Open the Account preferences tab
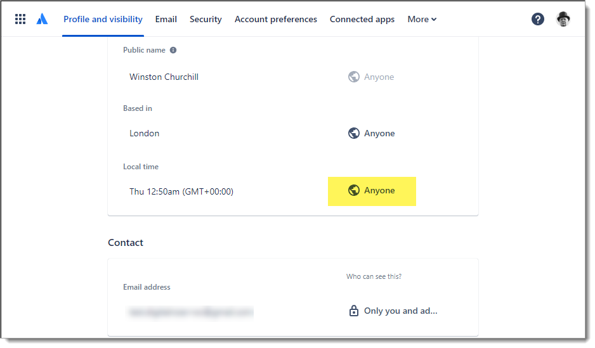 coord(276,19)
